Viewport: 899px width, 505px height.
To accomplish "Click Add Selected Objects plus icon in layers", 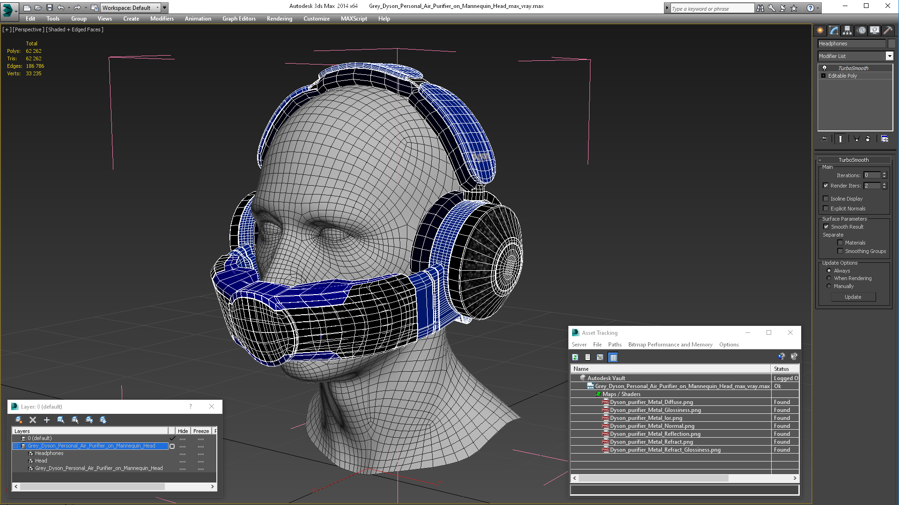I will (x=46, y=420).
